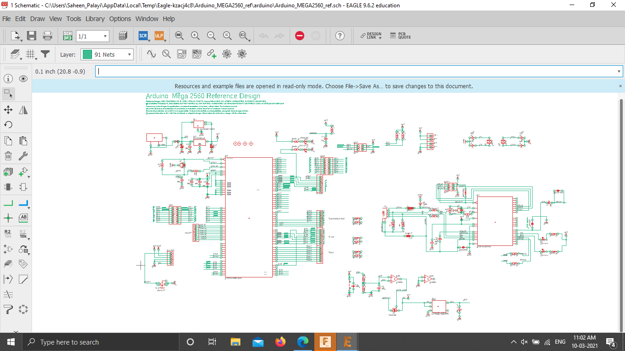
Task: Select the Group selection tool
Action: tap(8, 93)
